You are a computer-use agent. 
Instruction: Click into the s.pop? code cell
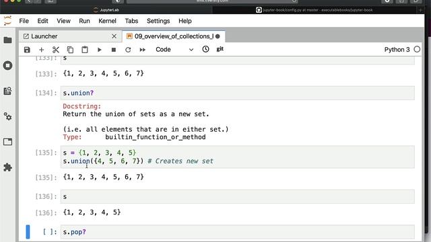(238, 232)
